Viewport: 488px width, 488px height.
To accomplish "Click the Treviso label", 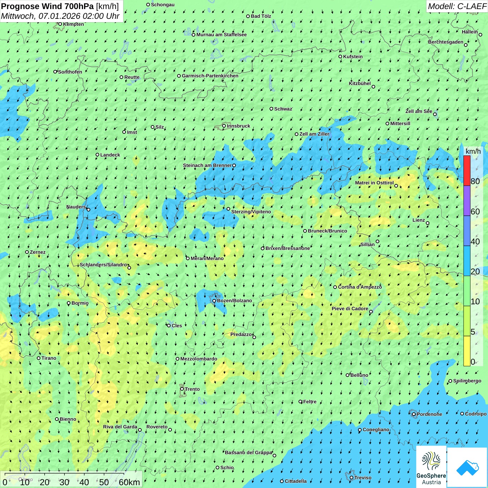I will pos(363,478).
